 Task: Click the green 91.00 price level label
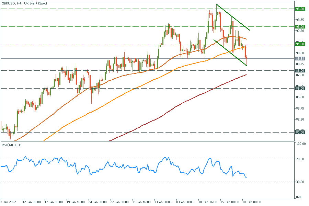300,44
